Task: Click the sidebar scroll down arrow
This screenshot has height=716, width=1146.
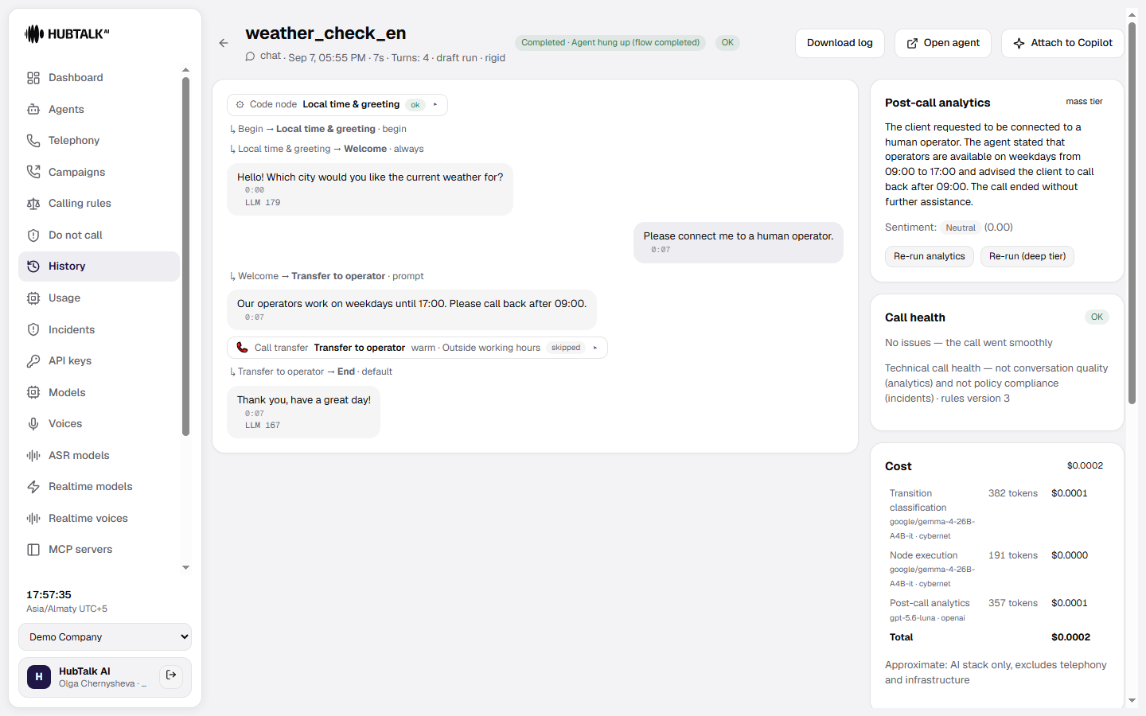Action: (185, 568)
